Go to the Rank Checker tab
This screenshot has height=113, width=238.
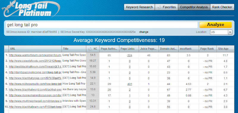click(222, 7)
